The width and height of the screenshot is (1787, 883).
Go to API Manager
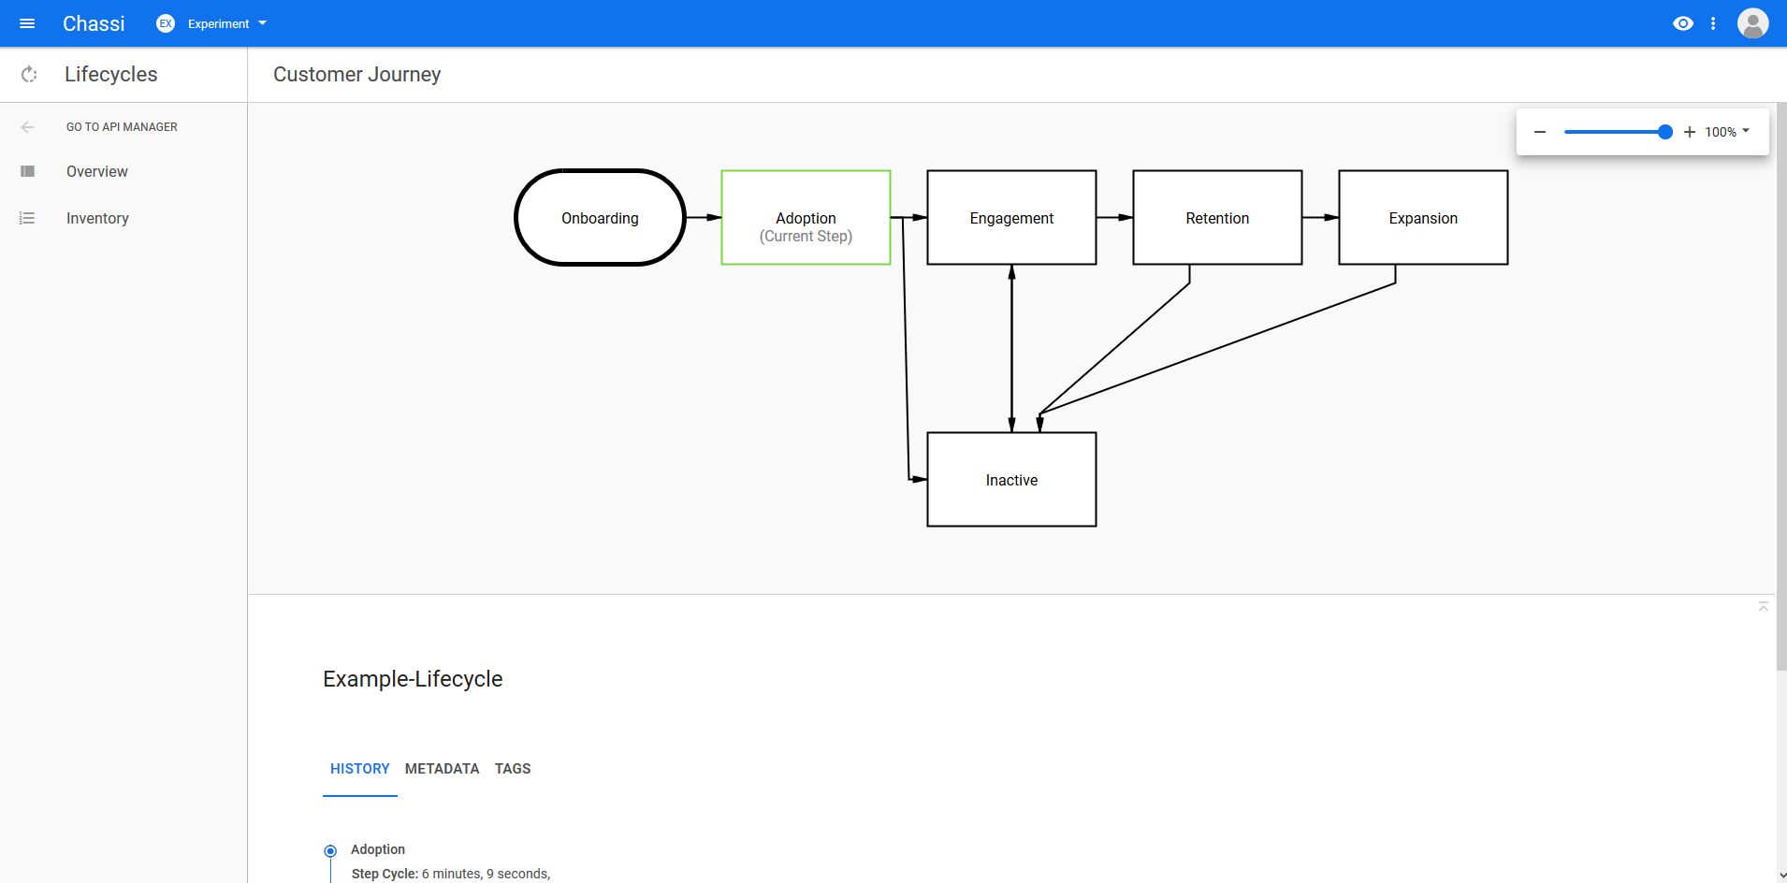(122, 127)
